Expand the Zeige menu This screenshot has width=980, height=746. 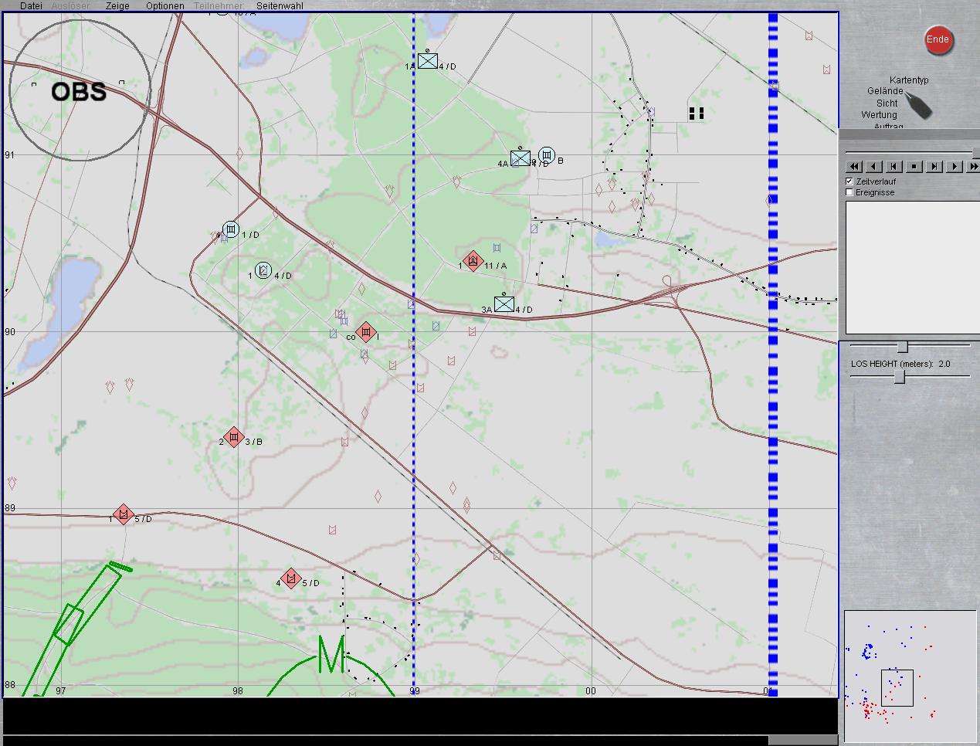(117, 6)
